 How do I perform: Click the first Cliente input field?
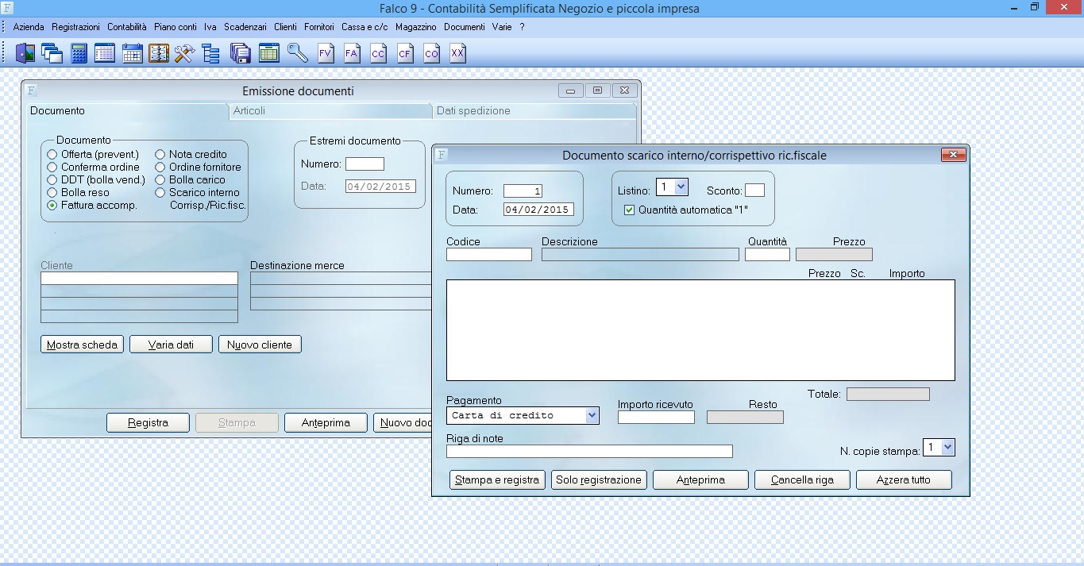pyautogui.click(x=139, y=279)
